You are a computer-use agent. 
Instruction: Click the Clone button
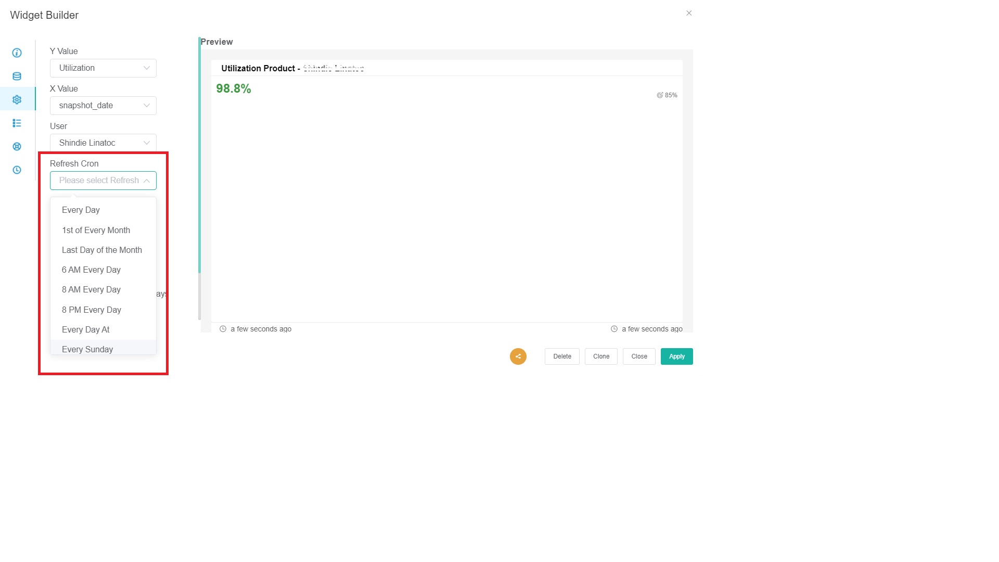601,356
